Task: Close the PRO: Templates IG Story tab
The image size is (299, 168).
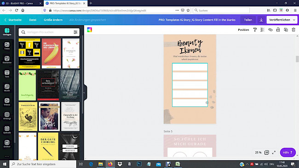Action: [x=84, y=3]
